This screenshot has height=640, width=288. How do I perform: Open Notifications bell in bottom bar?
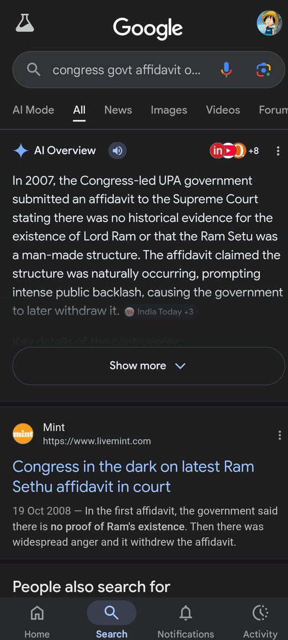coord(186,621)
